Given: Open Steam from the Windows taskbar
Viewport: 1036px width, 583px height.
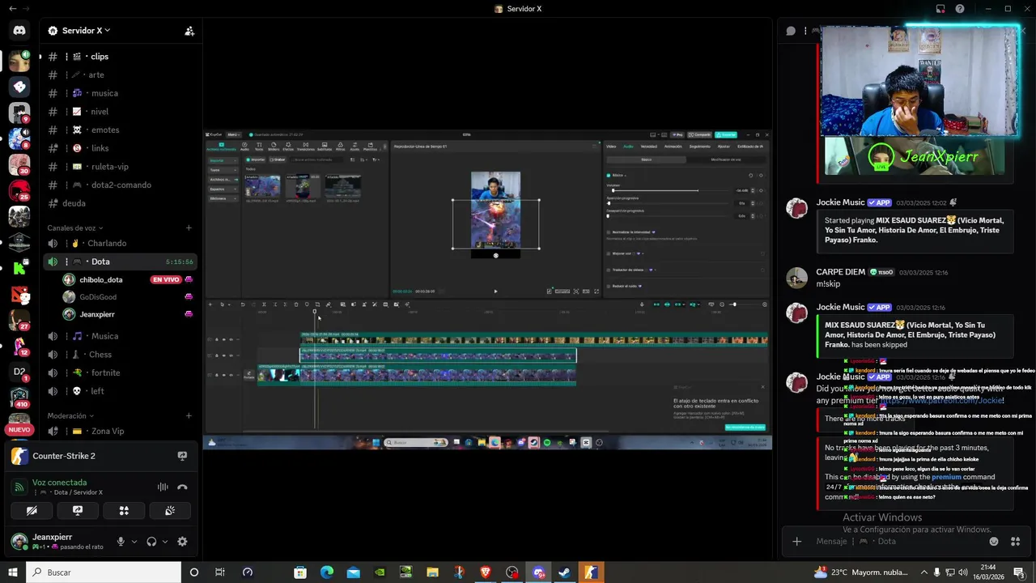Looking at the screenshot, I should click(x=564, y=572).
